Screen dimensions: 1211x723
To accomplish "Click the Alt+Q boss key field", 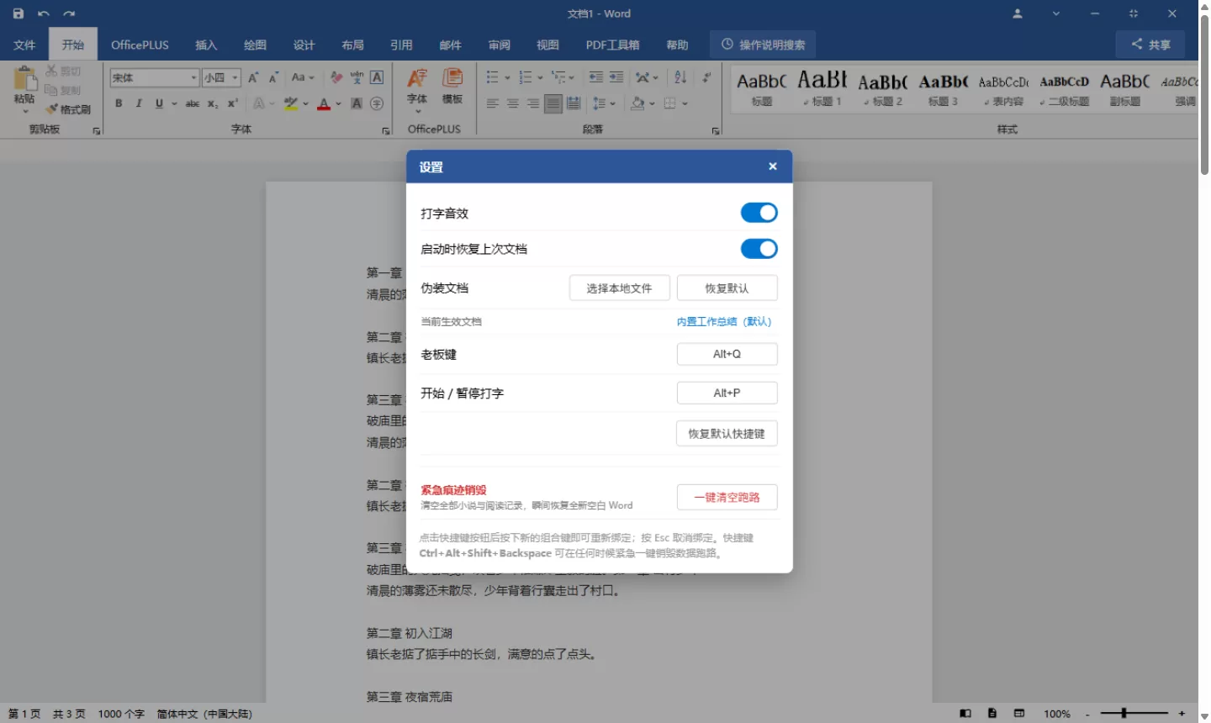I will pos(727,354).
